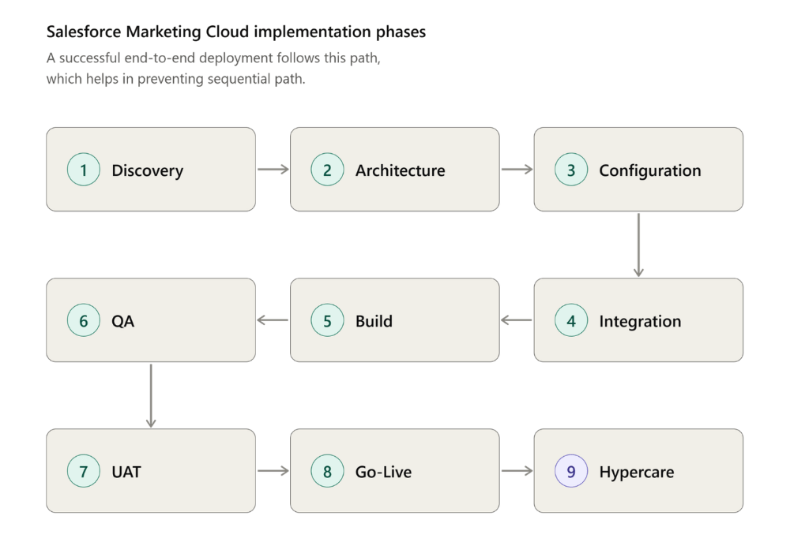Click the arrow from Build to QA

click(273, 320)
